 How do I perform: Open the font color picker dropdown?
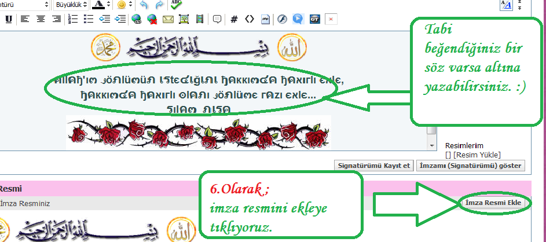point(109,5)
